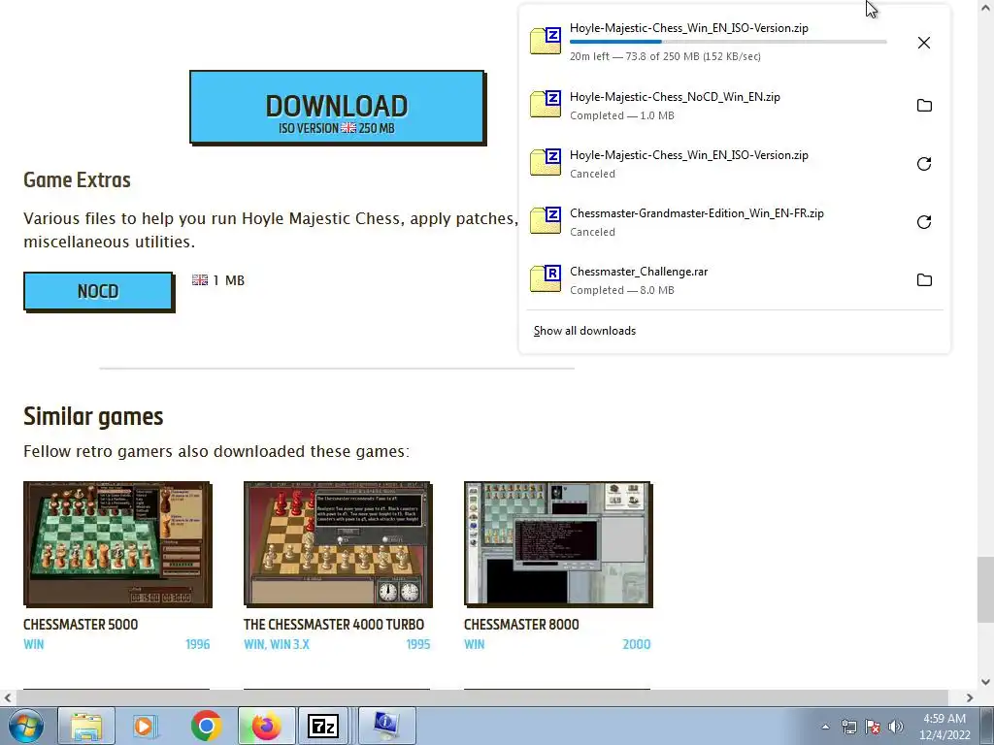Viewport: 994px width, 745px height.
Task: Launch Windows Media Player from taskbar
Action: click(x=145, y=726)
